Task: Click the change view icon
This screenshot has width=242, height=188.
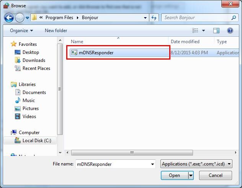Action: click(x=195, y=31)
